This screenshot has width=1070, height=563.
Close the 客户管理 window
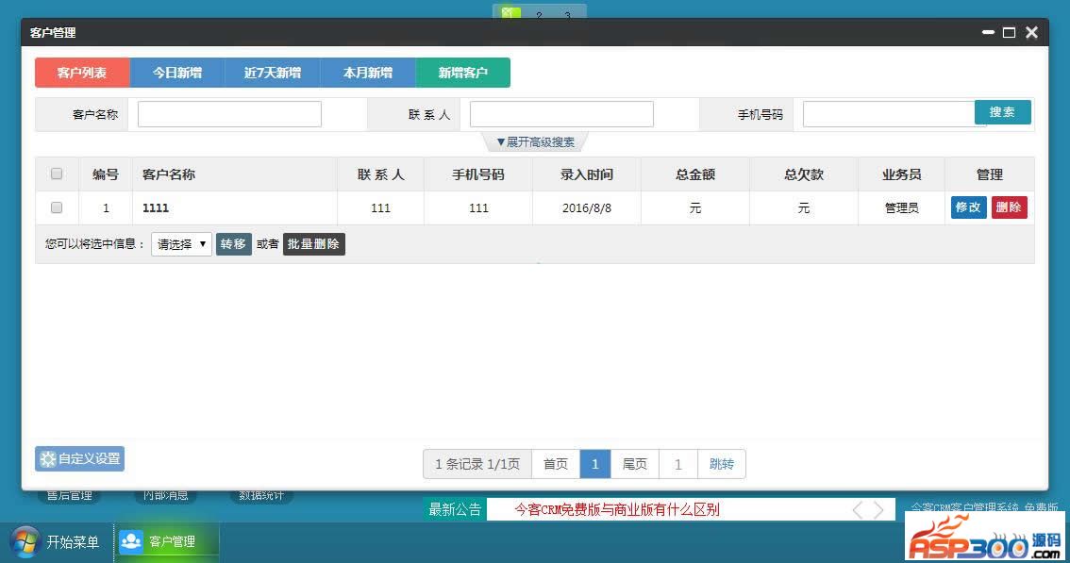tap(1031, 32)
